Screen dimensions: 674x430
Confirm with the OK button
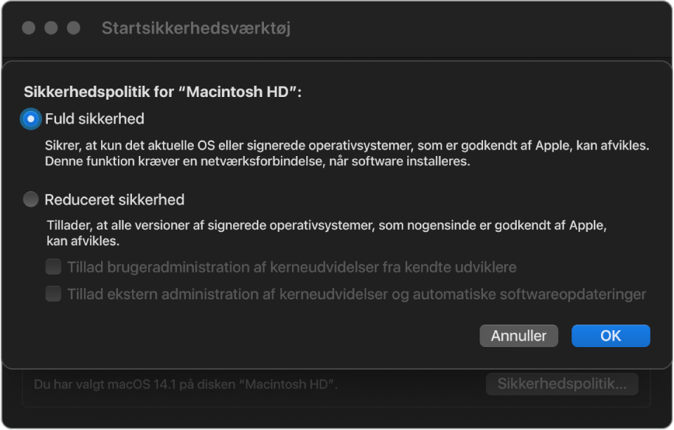pos(610,336)
